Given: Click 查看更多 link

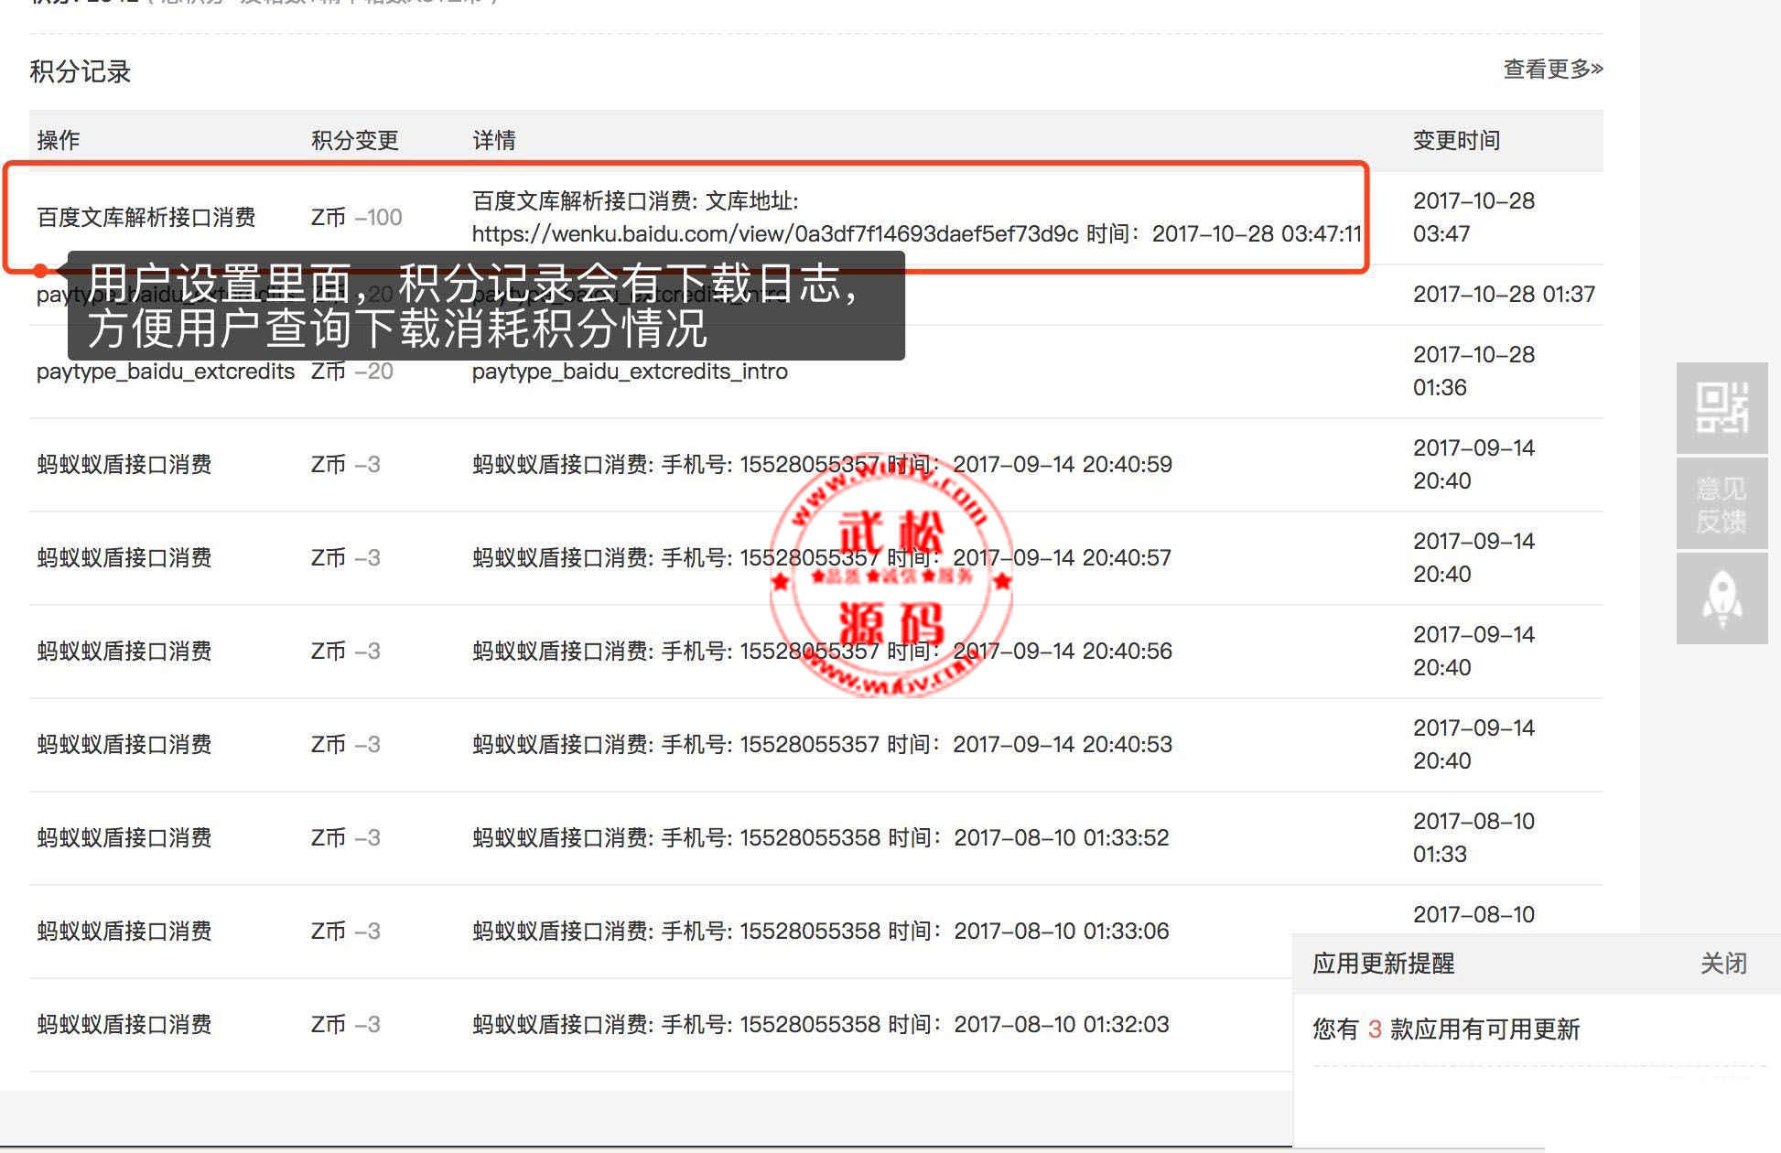Looking at the screenshot, I should 1552,70.
